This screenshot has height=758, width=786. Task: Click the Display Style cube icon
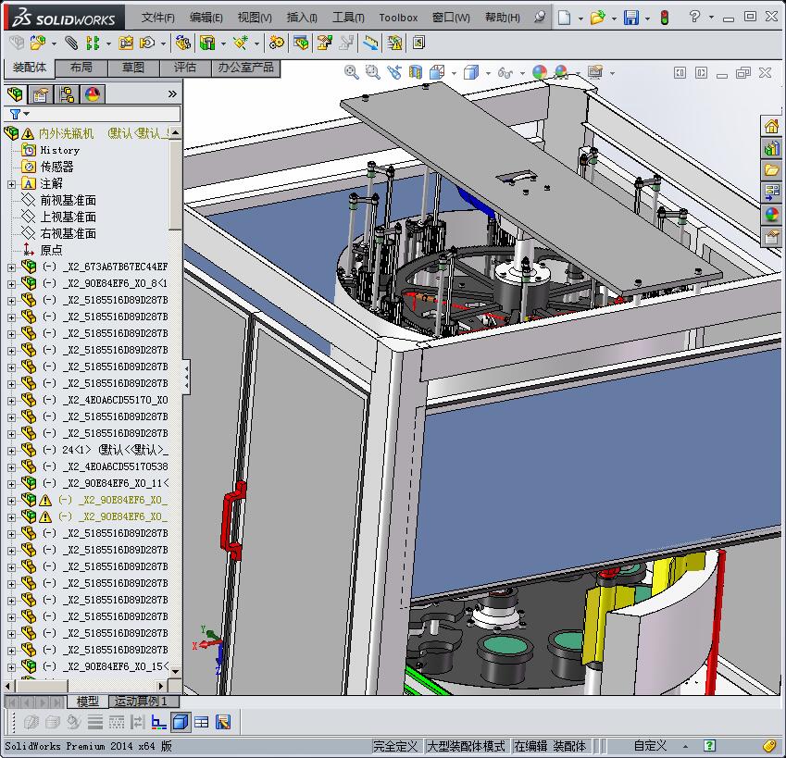click(x=470, y=72)
